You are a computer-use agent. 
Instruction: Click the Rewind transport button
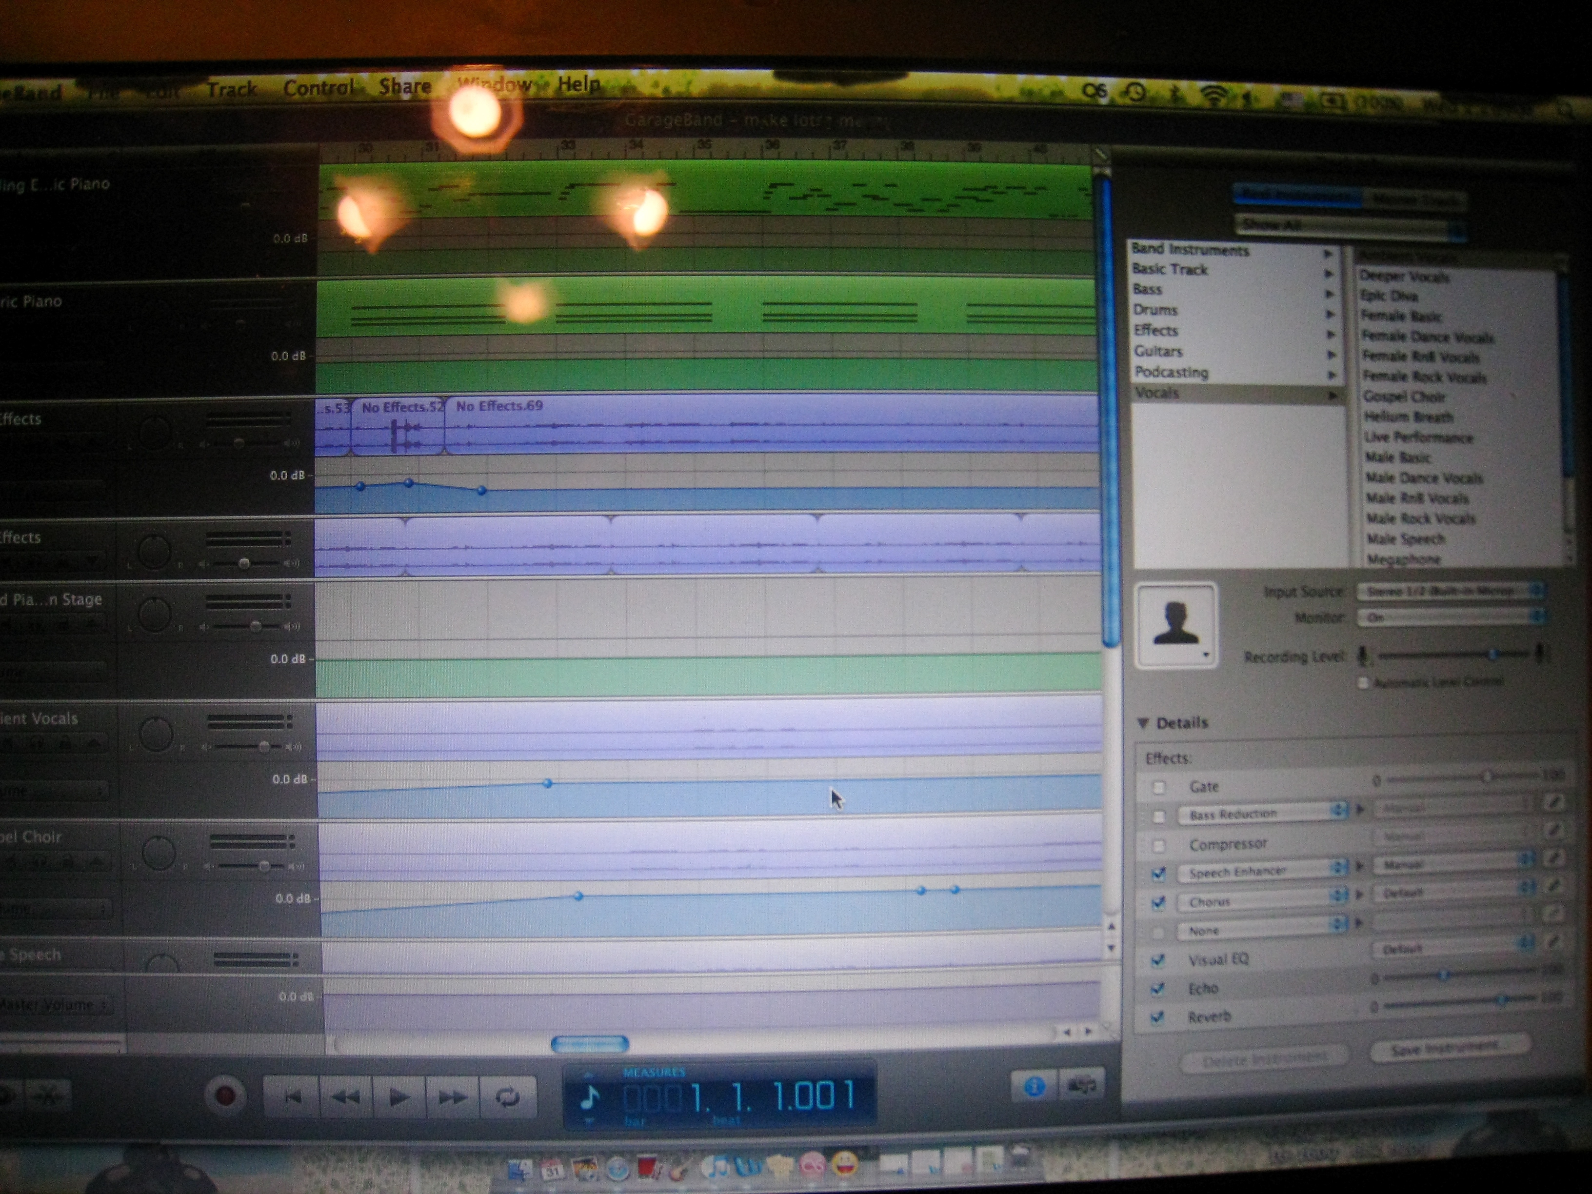tap(345, 1097)
